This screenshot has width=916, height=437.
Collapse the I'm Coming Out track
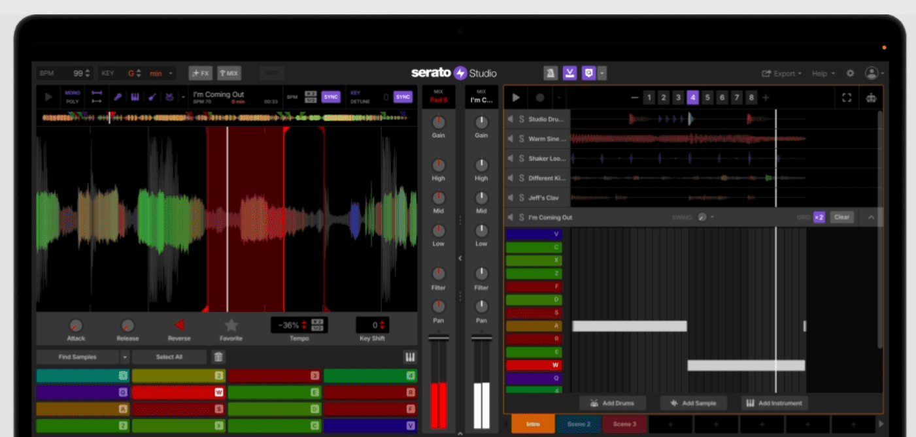point(871,218)
